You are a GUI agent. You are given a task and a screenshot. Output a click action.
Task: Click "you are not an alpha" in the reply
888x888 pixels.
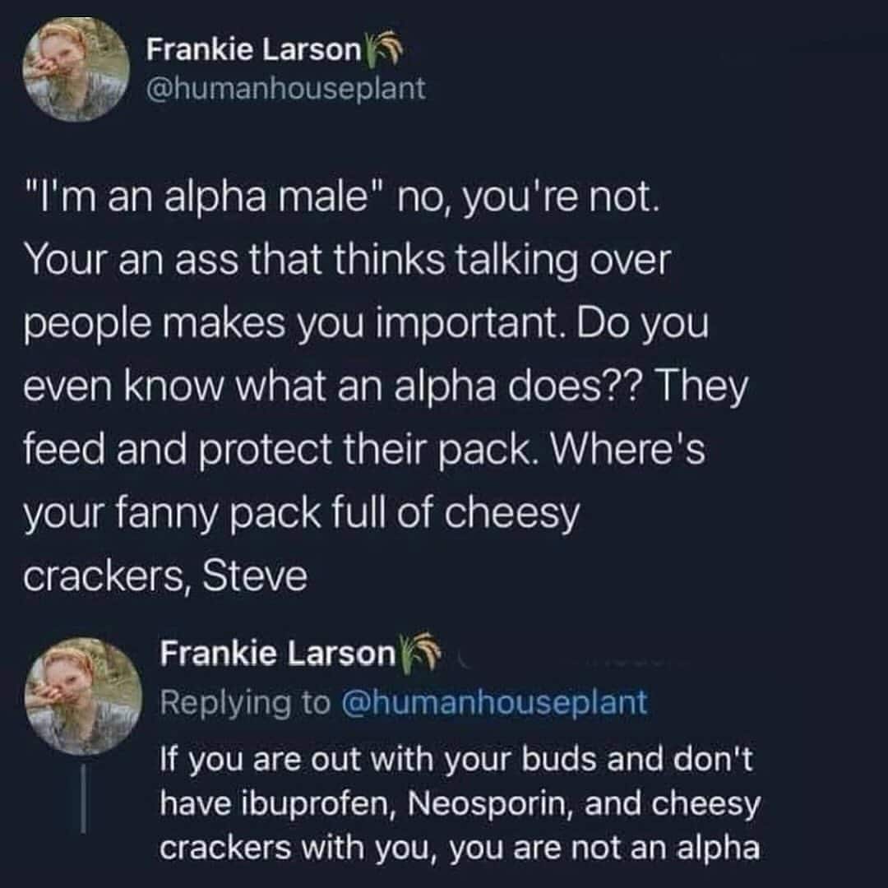coord(621,848)
